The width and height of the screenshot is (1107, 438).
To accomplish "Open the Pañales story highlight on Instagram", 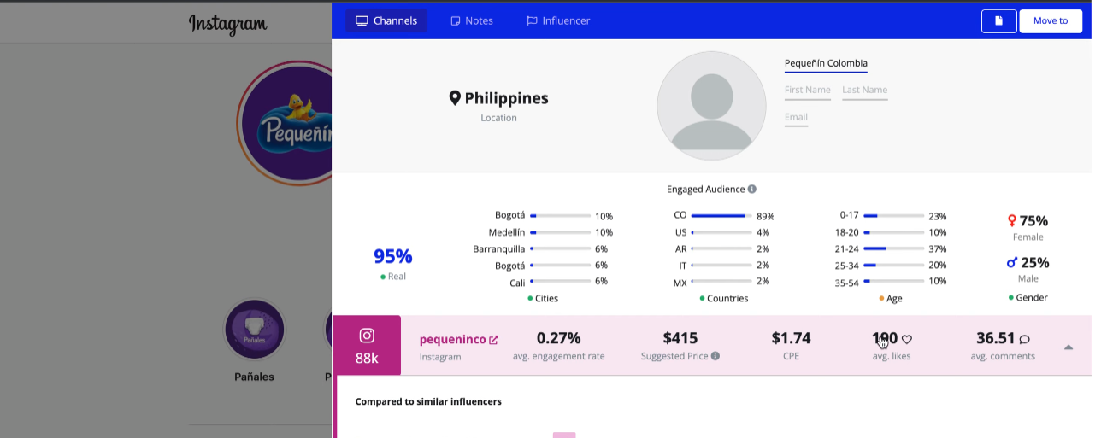I will pyautogui.click(x=254, y=329).
